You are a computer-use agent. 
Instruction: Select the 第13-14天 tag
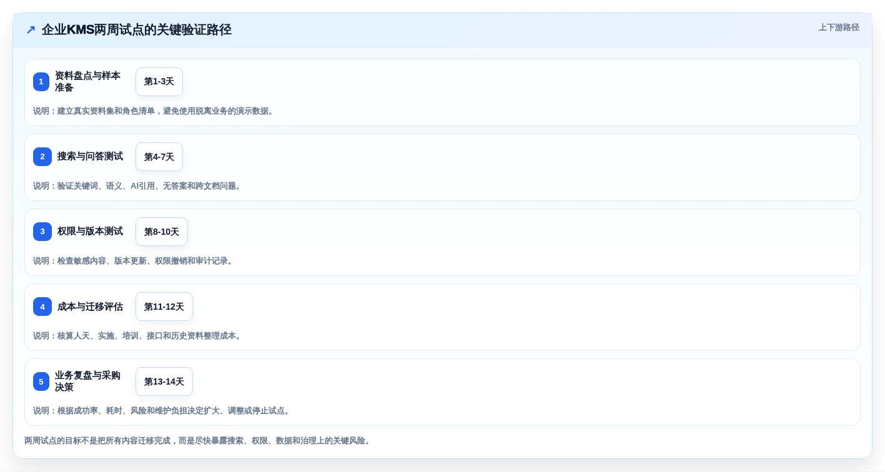164,381
